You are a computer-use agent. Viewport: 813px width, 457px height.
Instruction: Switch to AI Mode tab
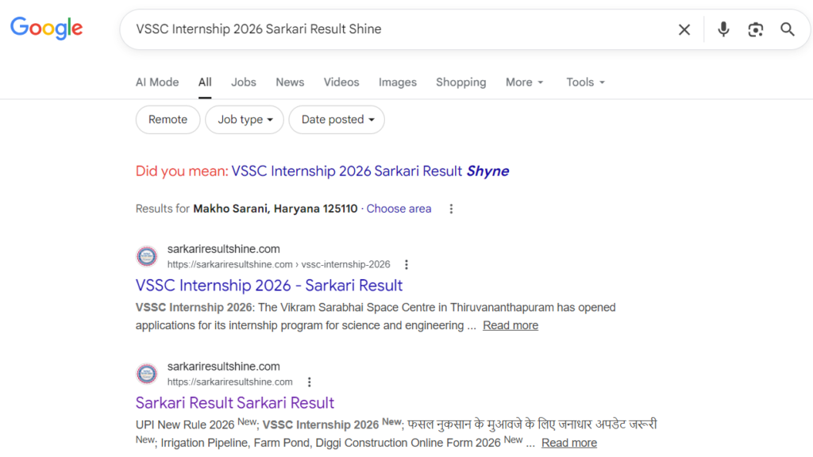click(157, 83)
